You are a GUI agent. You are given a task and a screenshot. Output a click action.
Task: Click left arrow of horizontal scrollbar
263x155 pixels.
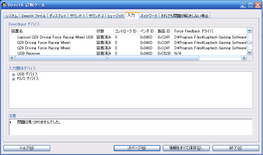click(12, 58)
